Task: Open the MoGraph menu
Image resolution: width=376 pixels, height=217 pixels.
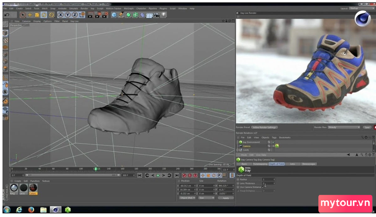Action: coord(128,9)
